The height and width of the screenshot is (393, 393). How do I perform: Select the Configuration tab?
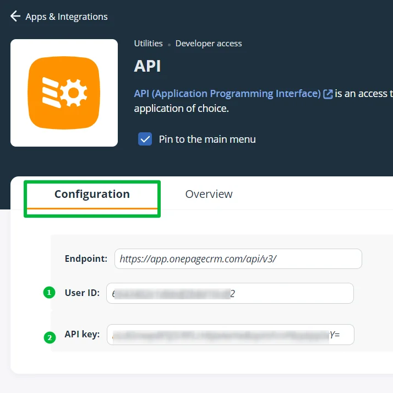coord(92,195)
